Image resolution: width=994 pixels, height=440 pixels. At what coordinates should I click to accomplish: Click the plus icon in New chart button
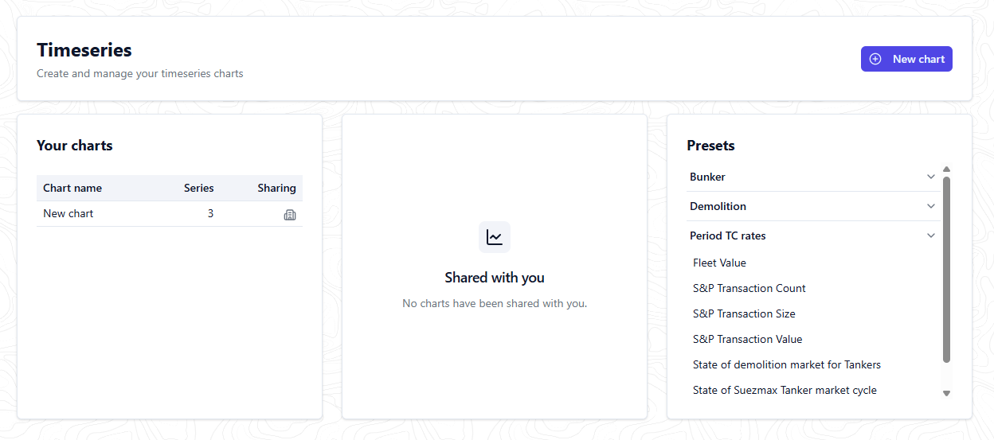click(x=875, y=59)
